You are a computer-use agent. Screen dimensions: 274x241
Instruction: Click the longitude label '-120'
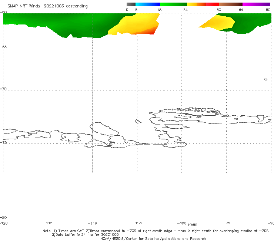click(x=4, y=223)
